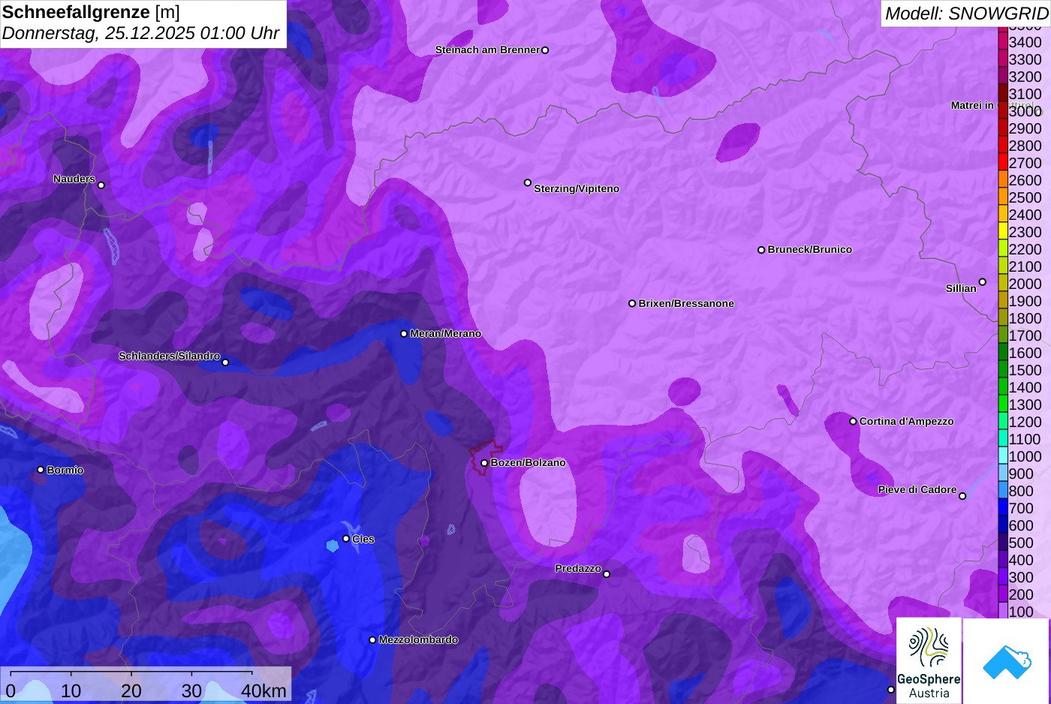
Task: Select the Meran/Merano marker dot
Action: (x=404, y=334)
